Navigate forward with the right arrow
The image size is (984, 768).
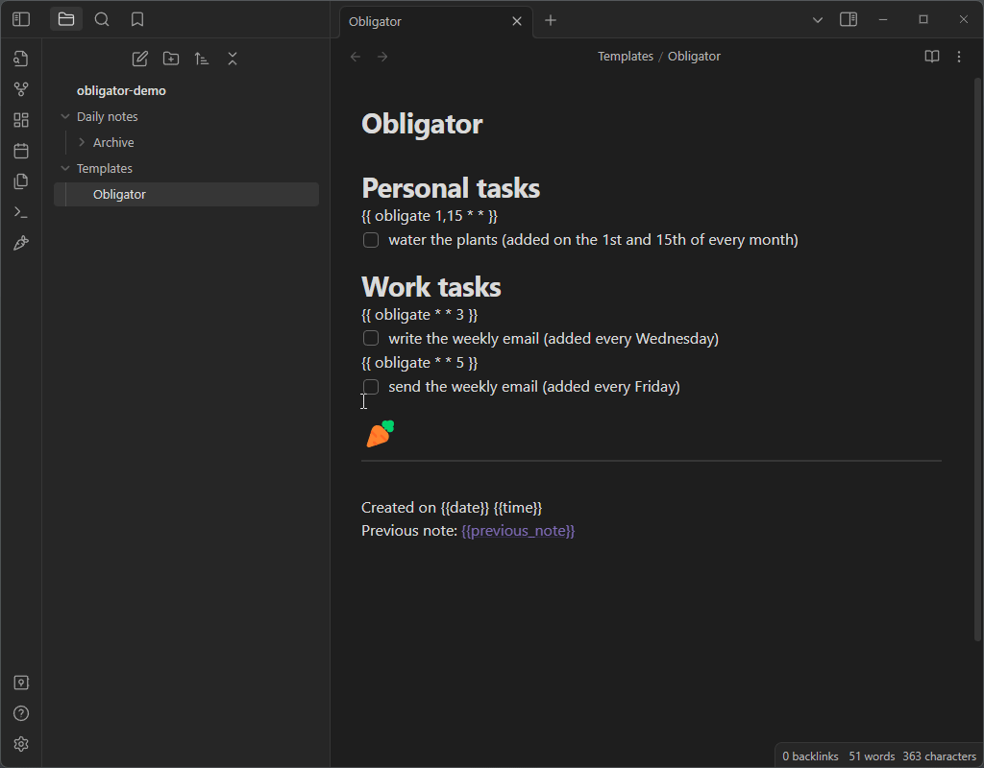click(x=382, y=57)
